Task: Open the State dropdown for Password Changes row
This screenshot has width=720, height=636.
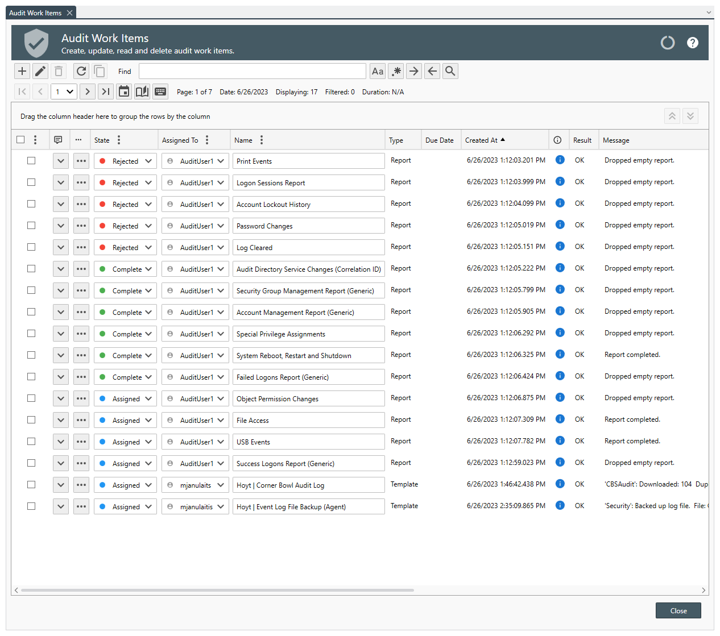Action: [x=148, y=226]
